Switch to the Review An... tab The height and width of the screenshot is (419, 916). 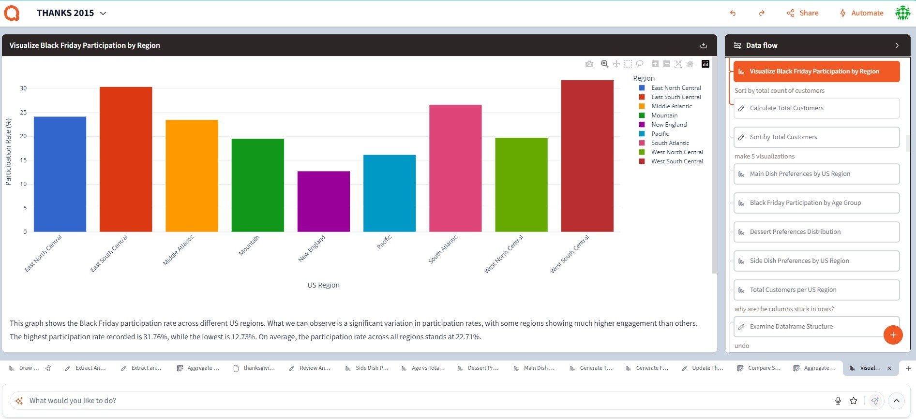(310, 368)
